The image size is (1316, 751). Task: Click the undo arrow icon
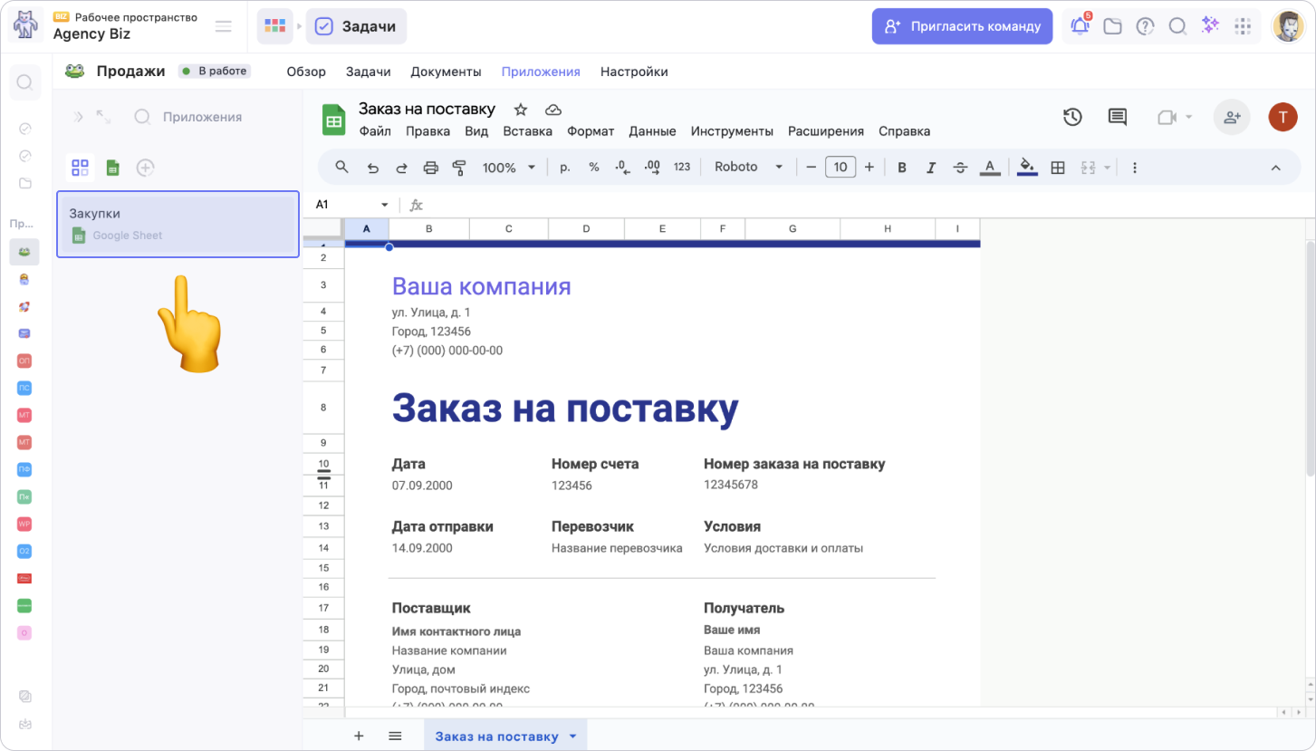(372, 168)
